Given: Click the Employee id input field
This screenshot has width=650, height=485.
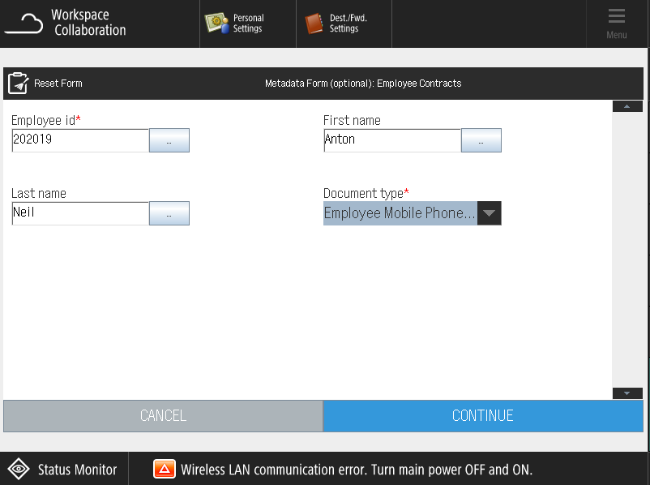Looking at the screenshot, I should click(80, 140).
